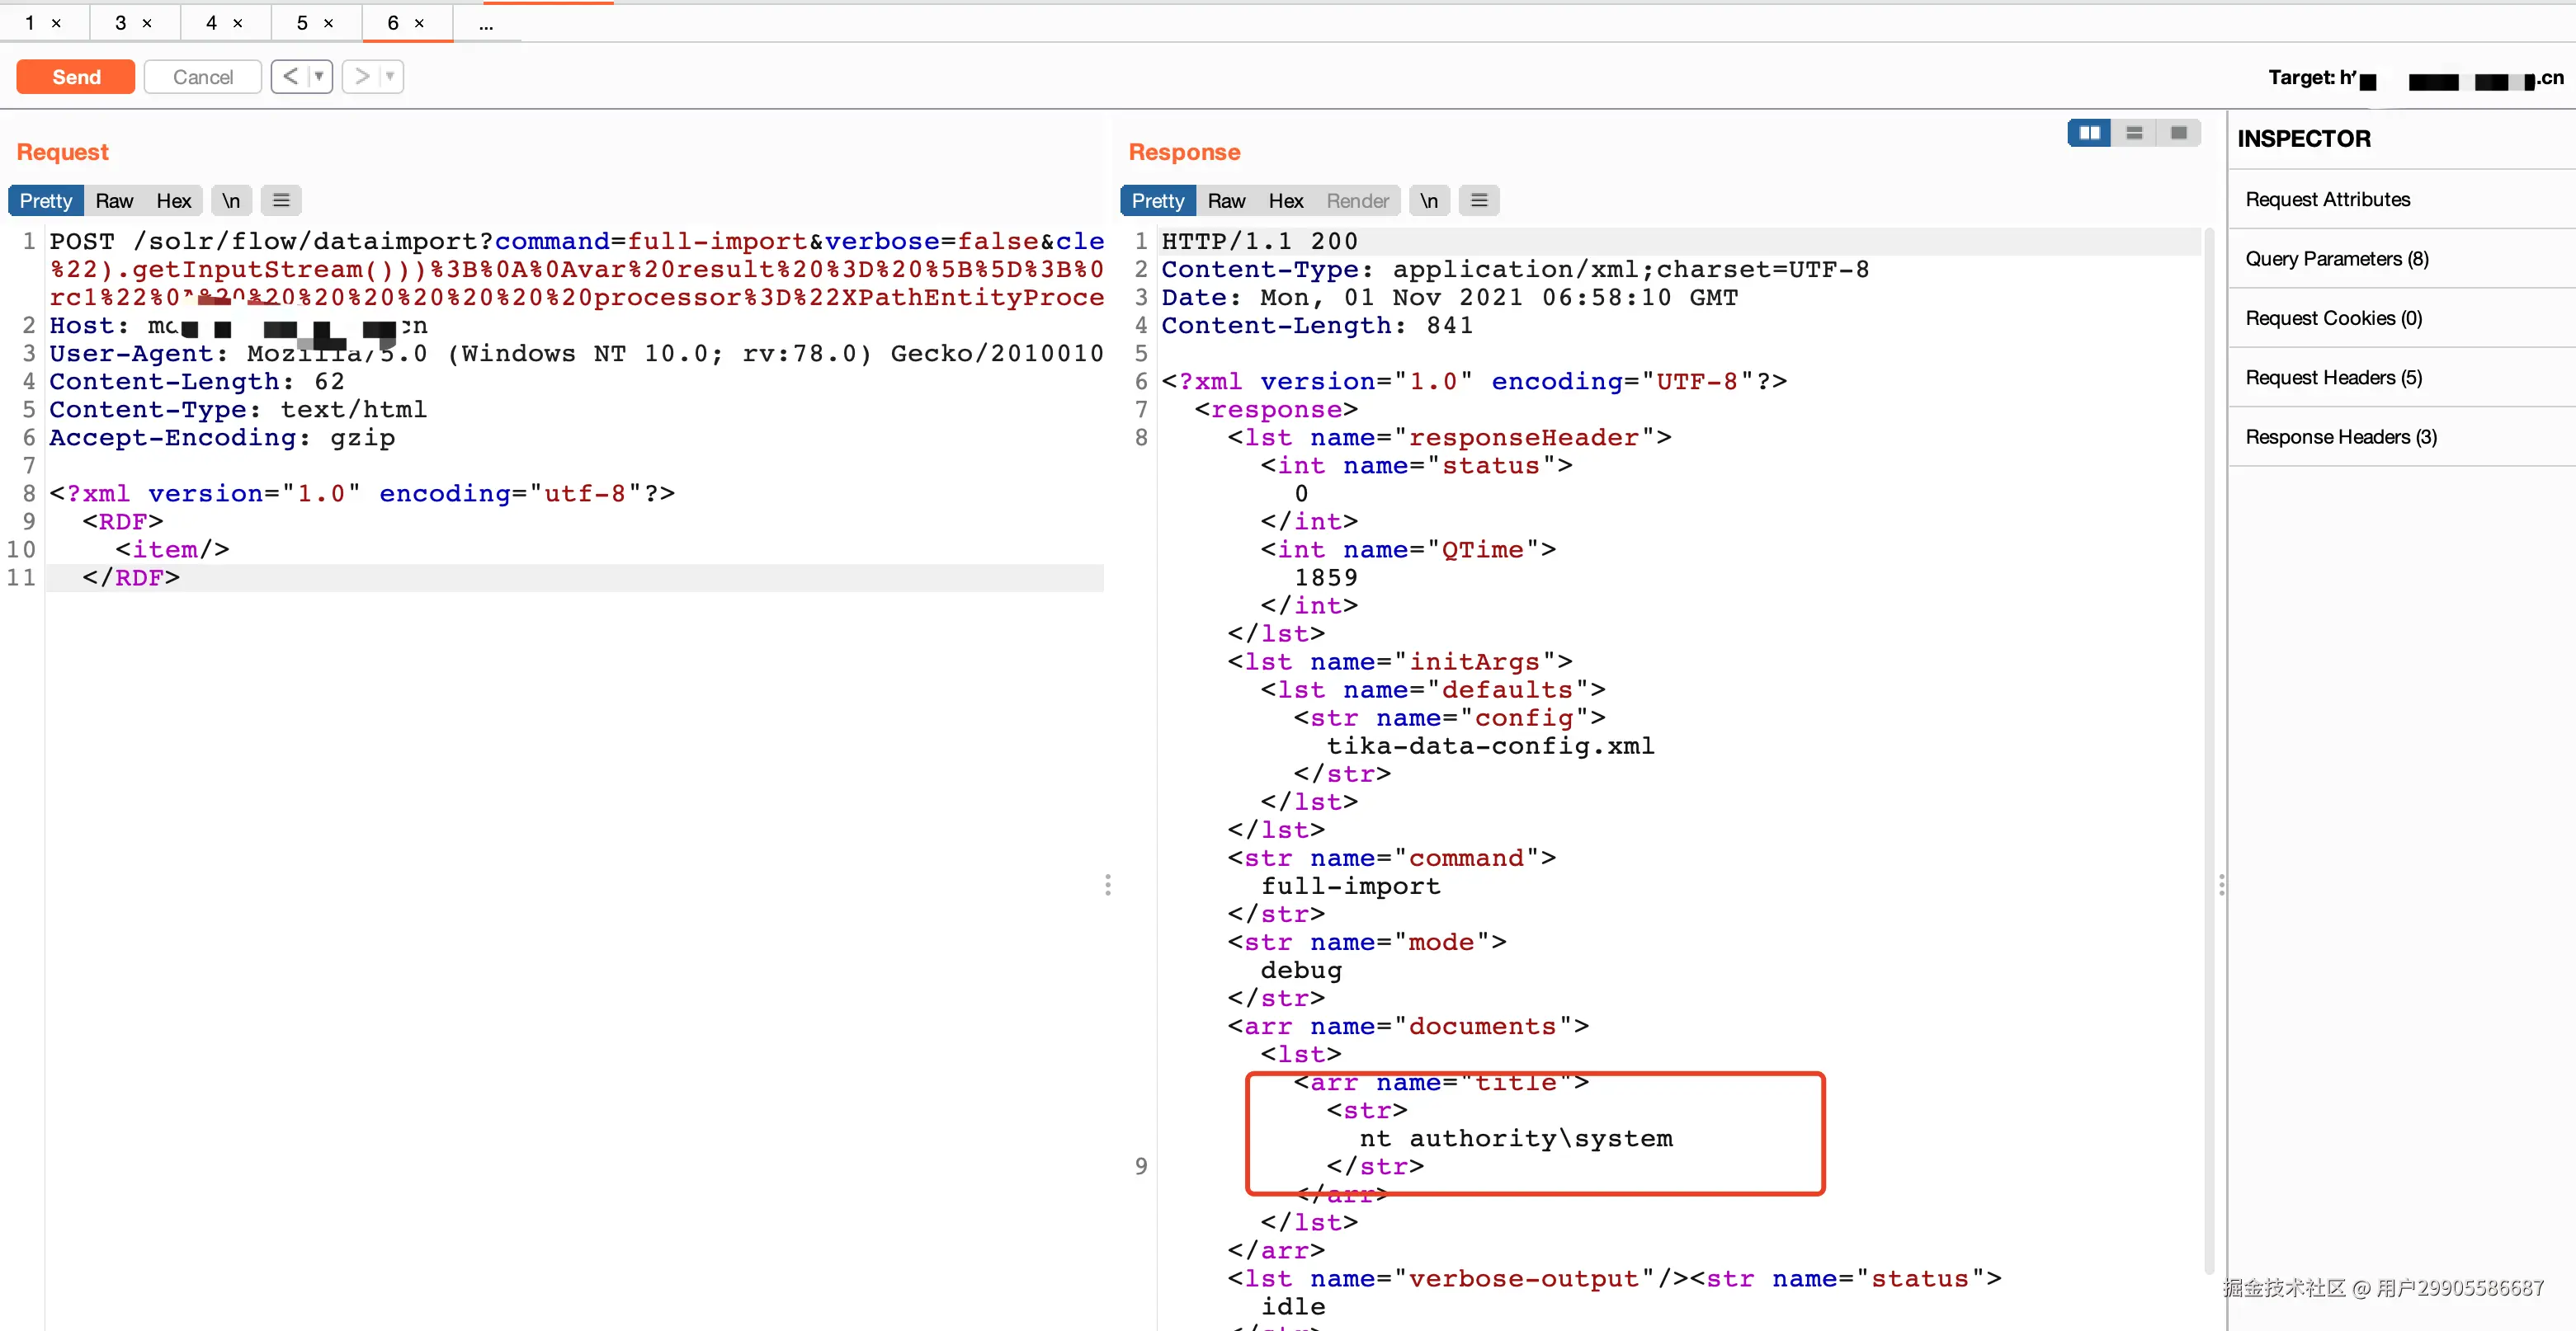
Task: Click the Cancel button
Action: click(202, 77)
